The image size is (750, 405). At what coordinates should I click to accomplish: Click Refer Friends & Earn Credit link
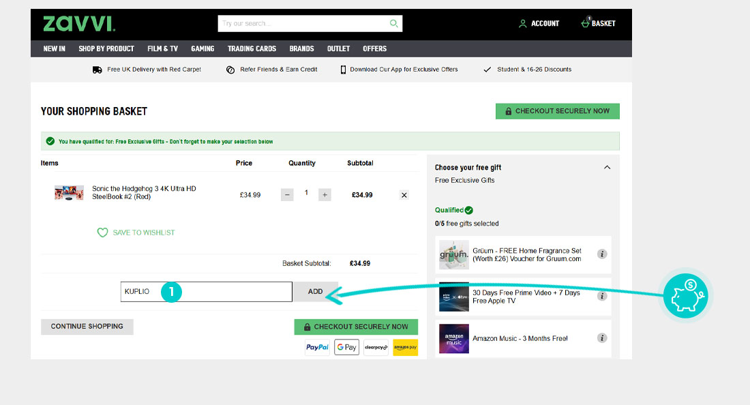pyautogui.click(x=278, y=70)
